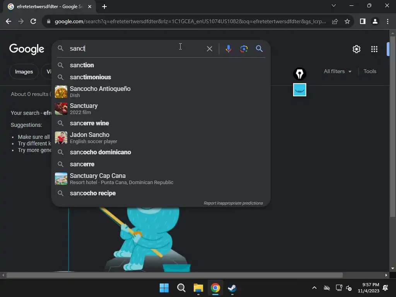Click the muted volume tray icon
The width and height of the screenshot is (396, 297).
[349, 288]
